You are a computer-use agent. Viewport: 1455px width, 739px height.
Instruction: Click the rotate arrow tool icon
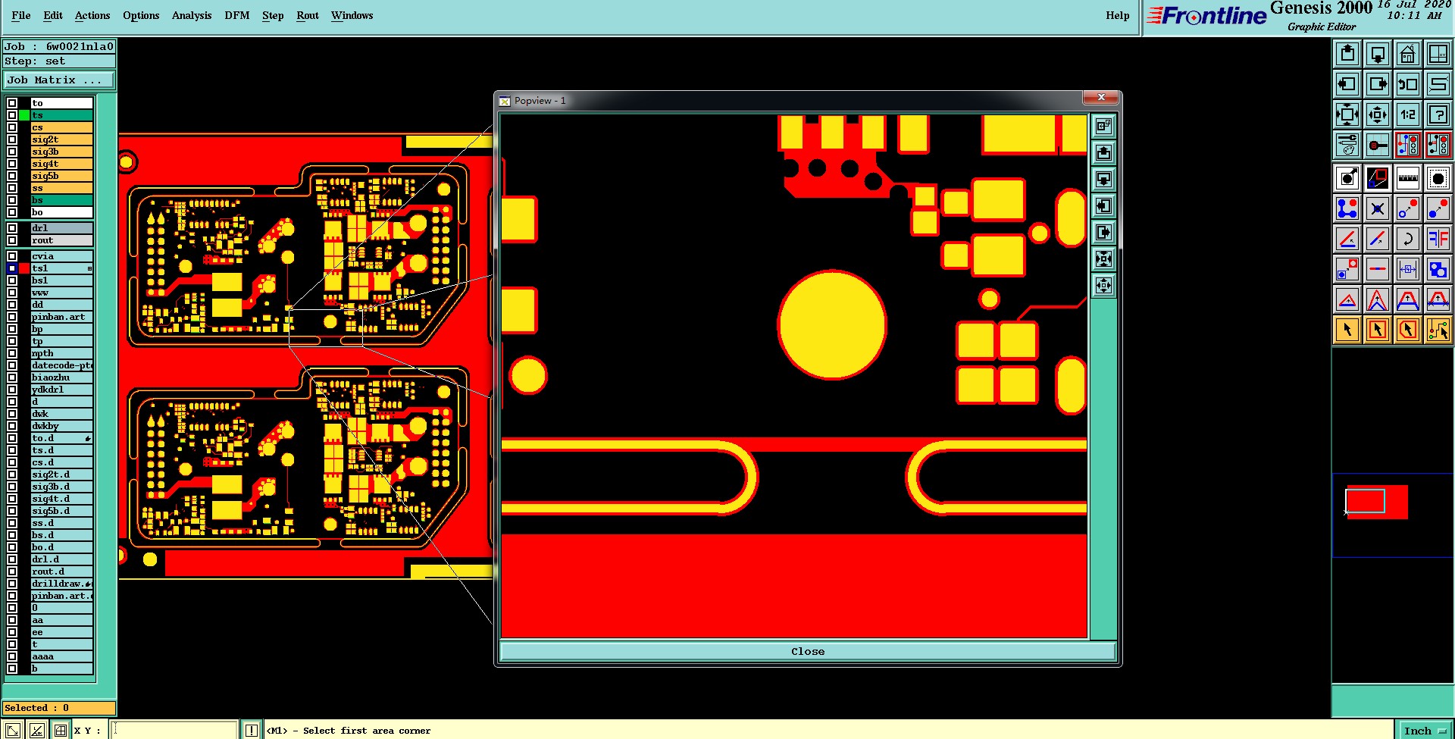[x=1408, y=239]
